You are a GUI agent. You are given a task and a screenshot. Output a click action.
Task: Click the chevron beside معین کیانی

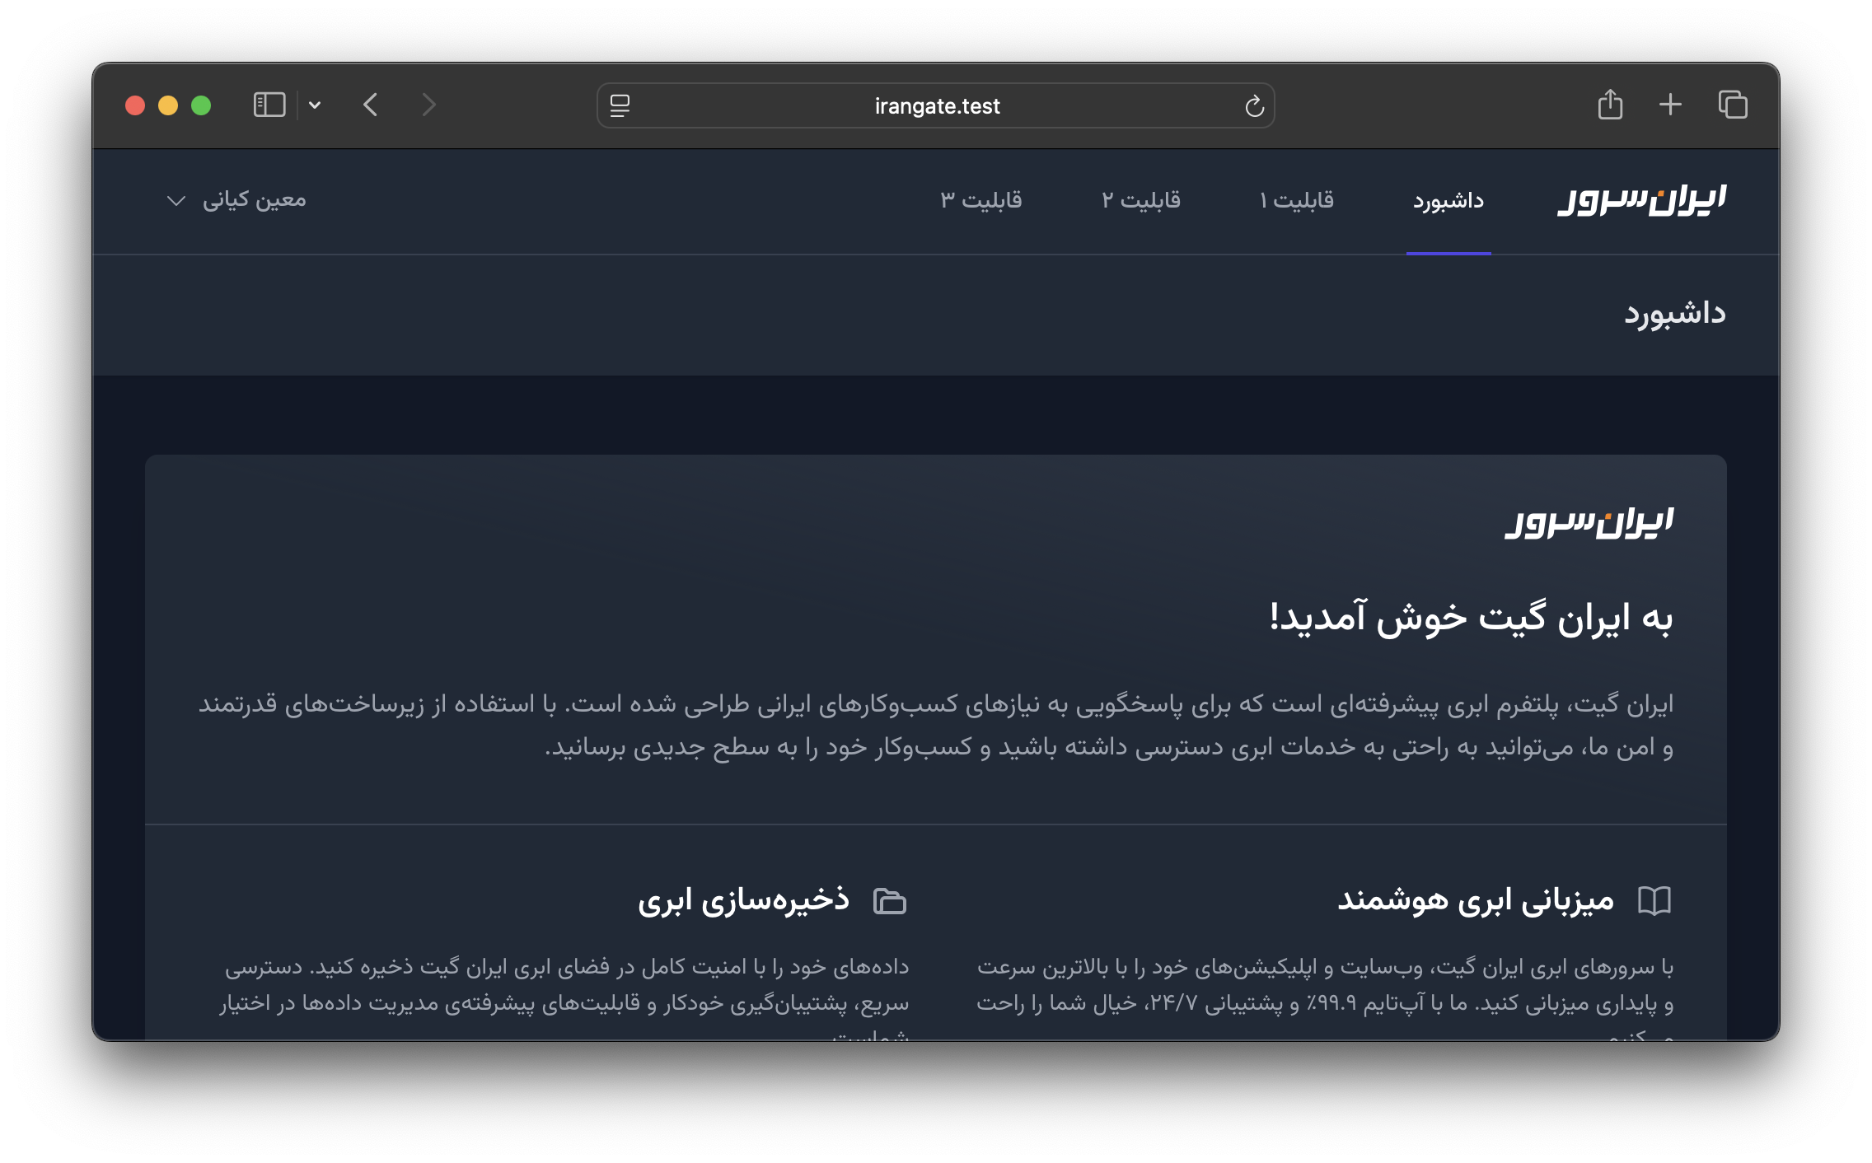175,201
